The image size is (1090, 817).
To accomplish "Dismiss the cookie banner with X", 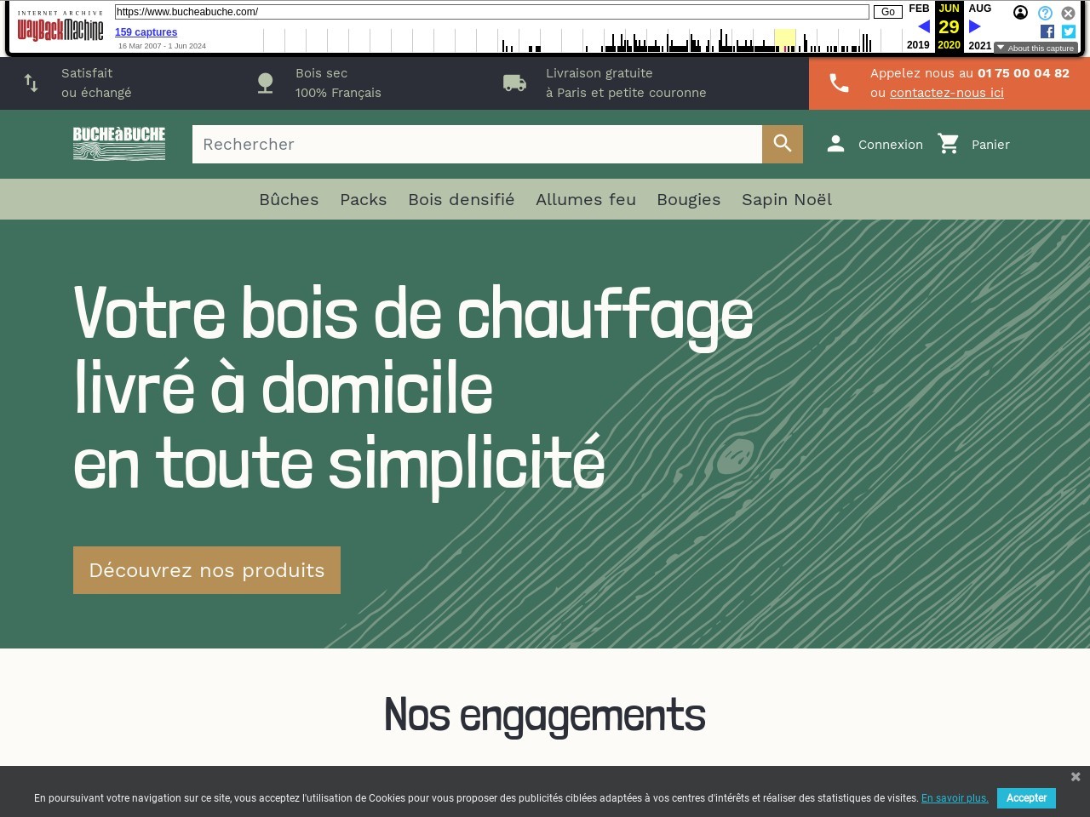I will (1076, 777).
